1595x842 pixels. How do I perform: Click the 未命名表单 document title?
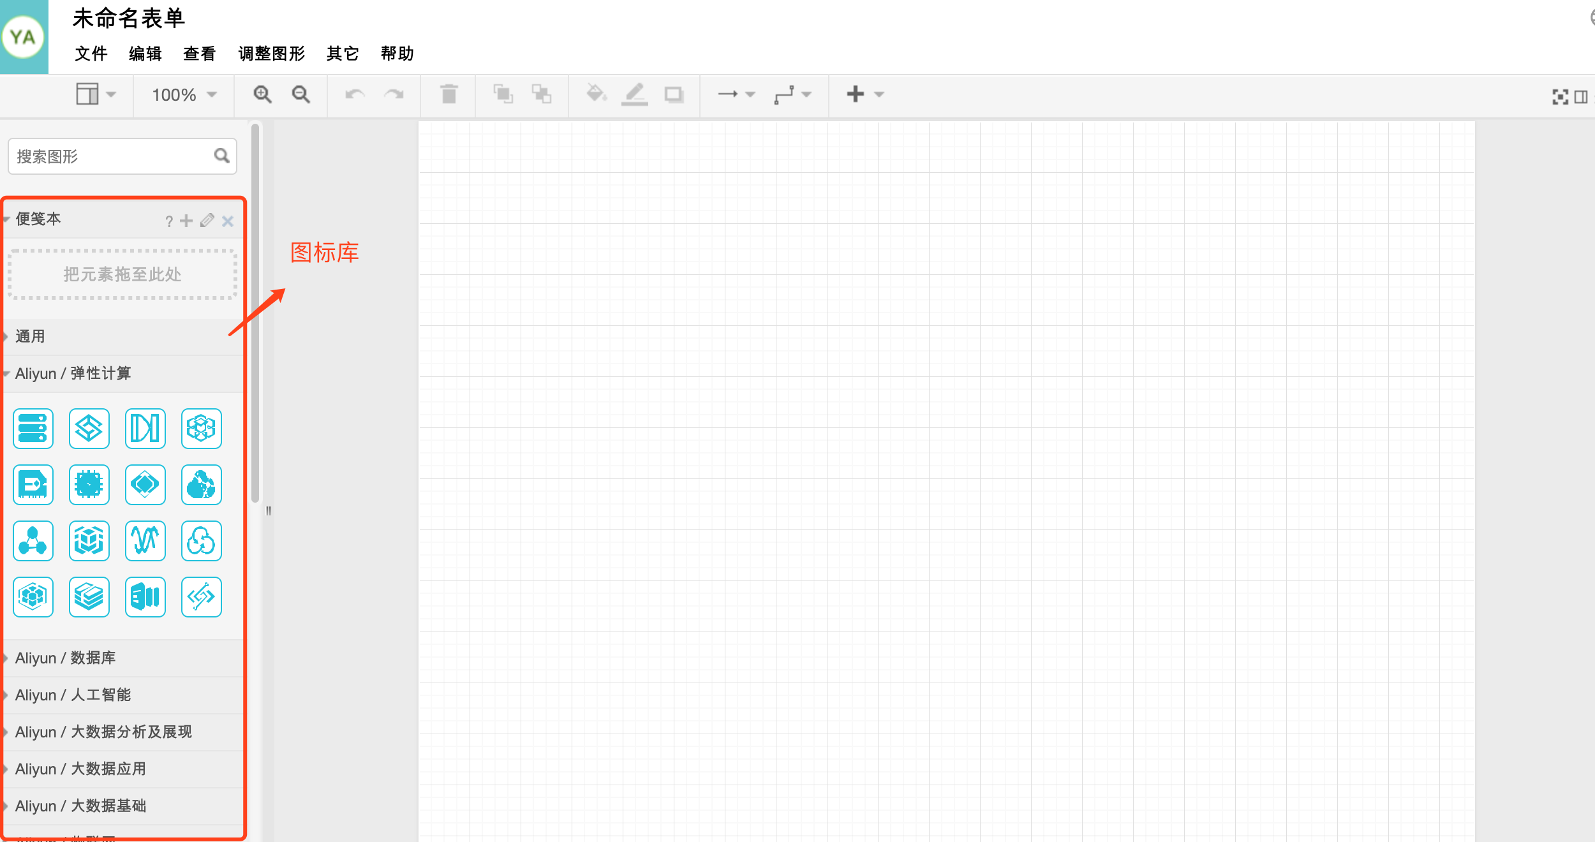129,18
